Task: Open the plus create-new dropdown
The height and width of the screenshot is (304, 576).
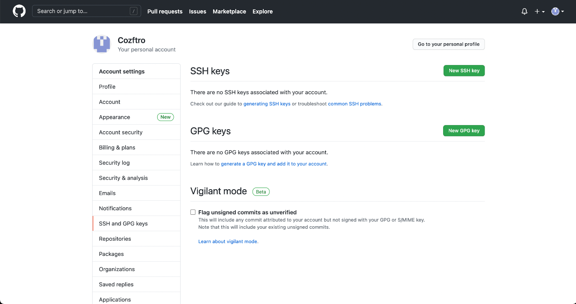Action: (x=539, y=12)
